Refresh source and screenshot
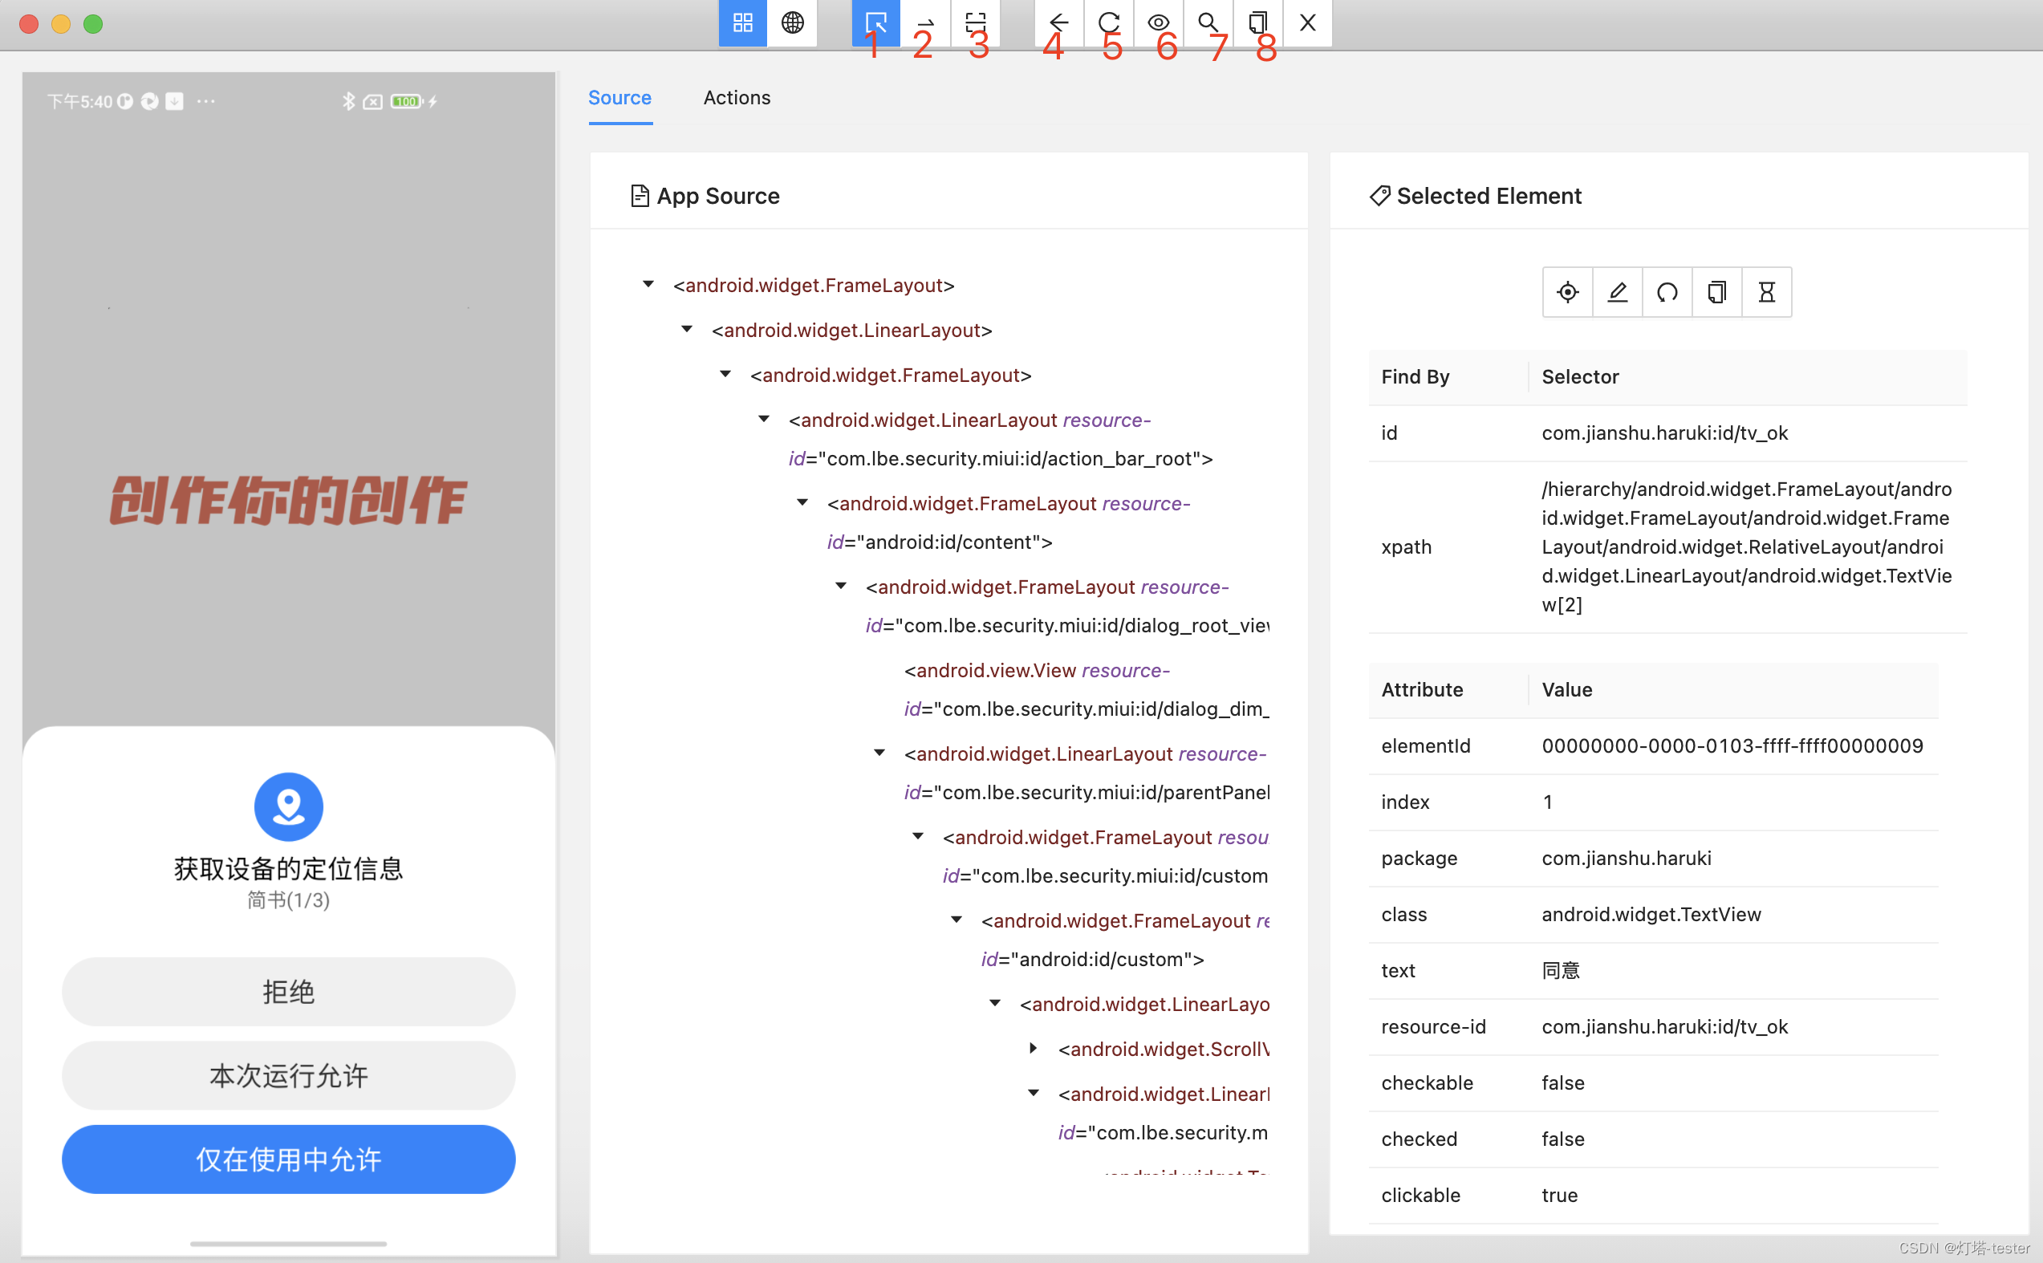2043x1263 pixels. [x=1108, y=22]
